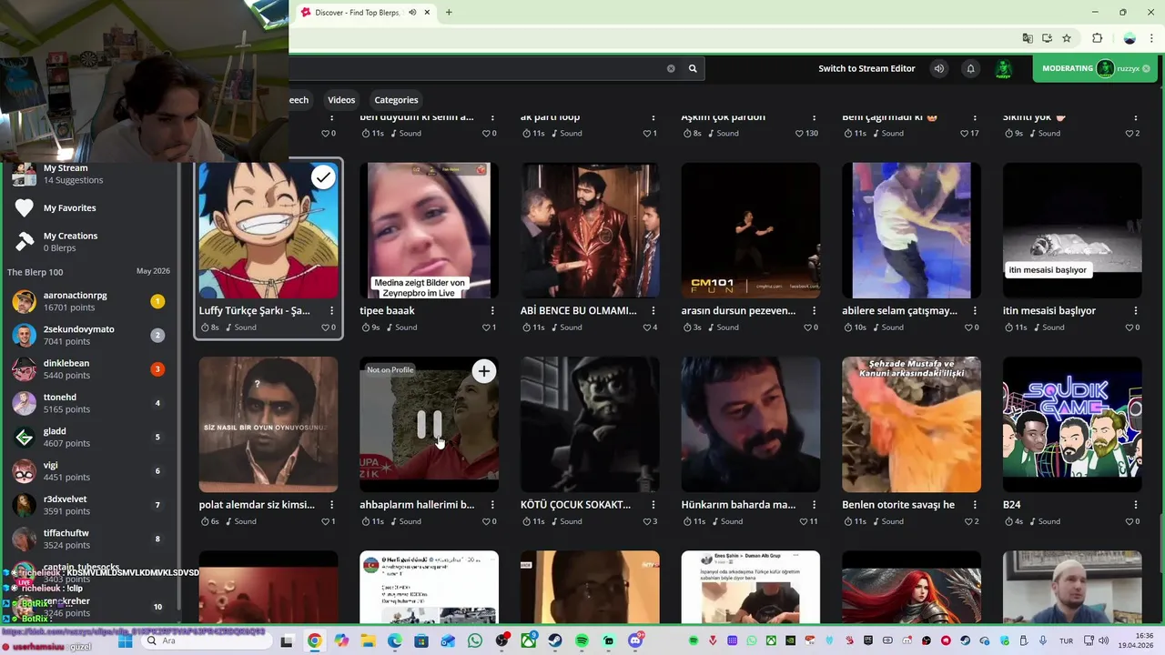
Task: Favorite the ABİ BENCE BU OLMAMI blerp heart
Action: point(646,327)
